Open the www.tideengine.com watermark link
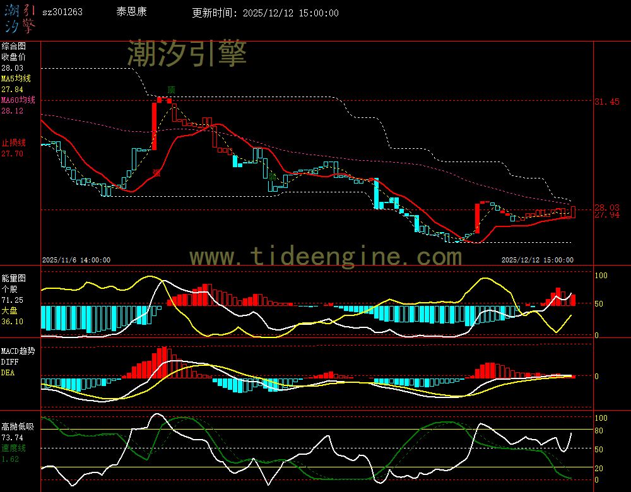The image size is (631, 492). click(x=326, y=257)
